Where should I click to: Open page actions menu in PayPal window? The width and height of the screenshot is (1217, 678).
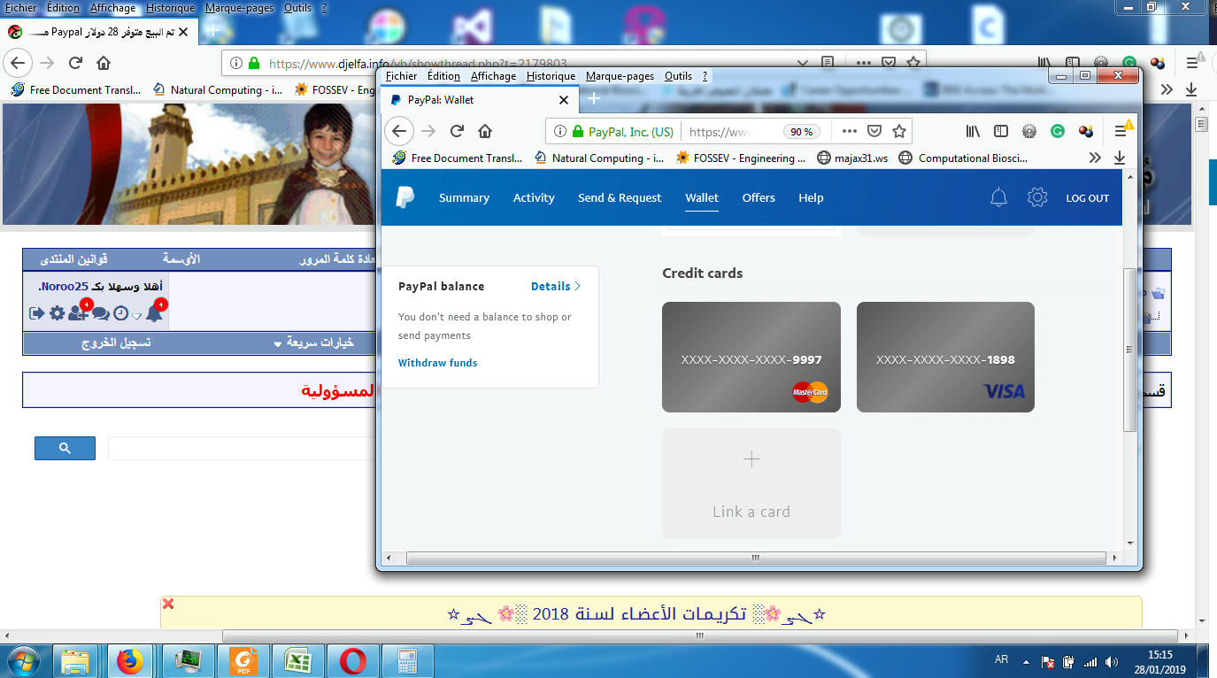[849, 131]
